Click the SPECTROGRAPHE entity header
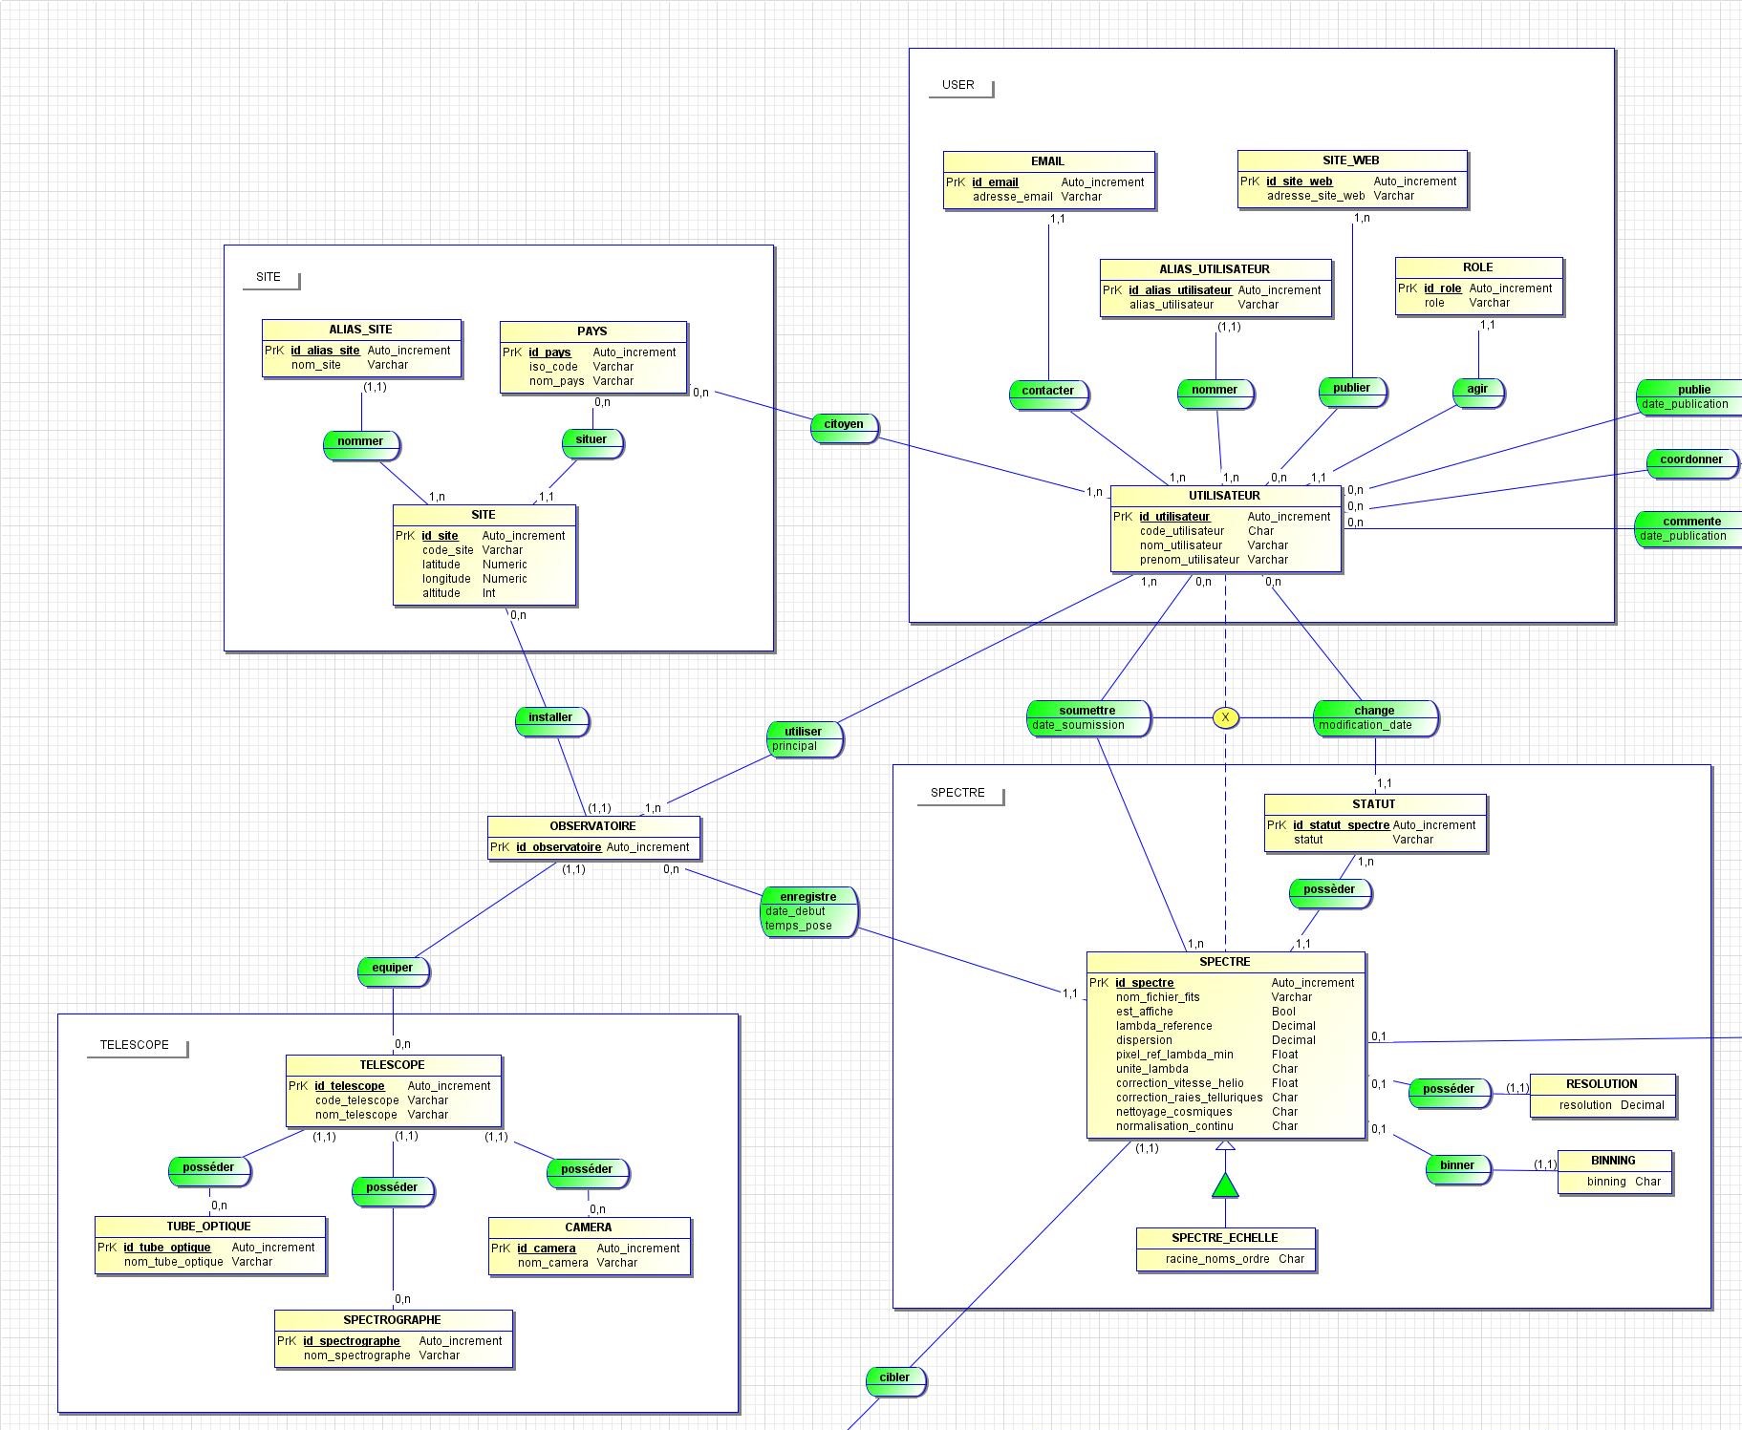Viewport: 1742px width, 1430px height. [x=393, y=1320]
